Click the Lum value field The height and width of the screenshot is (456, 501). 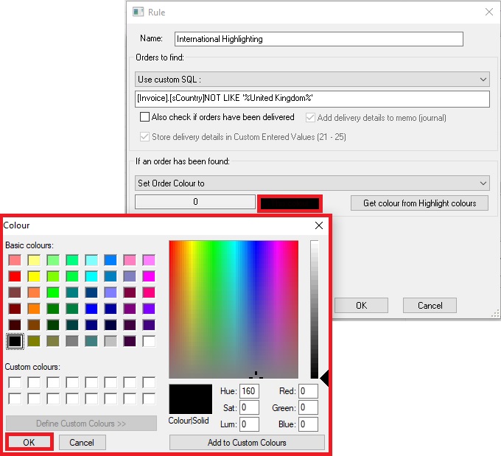249,424
